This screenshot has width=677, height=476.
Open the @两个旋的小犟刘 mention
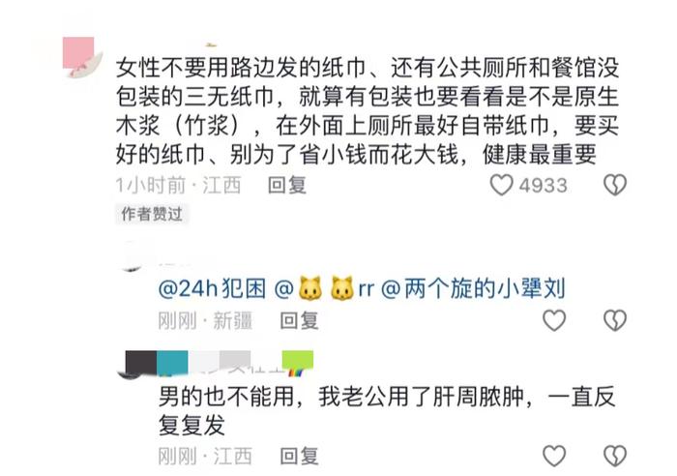click(473, 288)
